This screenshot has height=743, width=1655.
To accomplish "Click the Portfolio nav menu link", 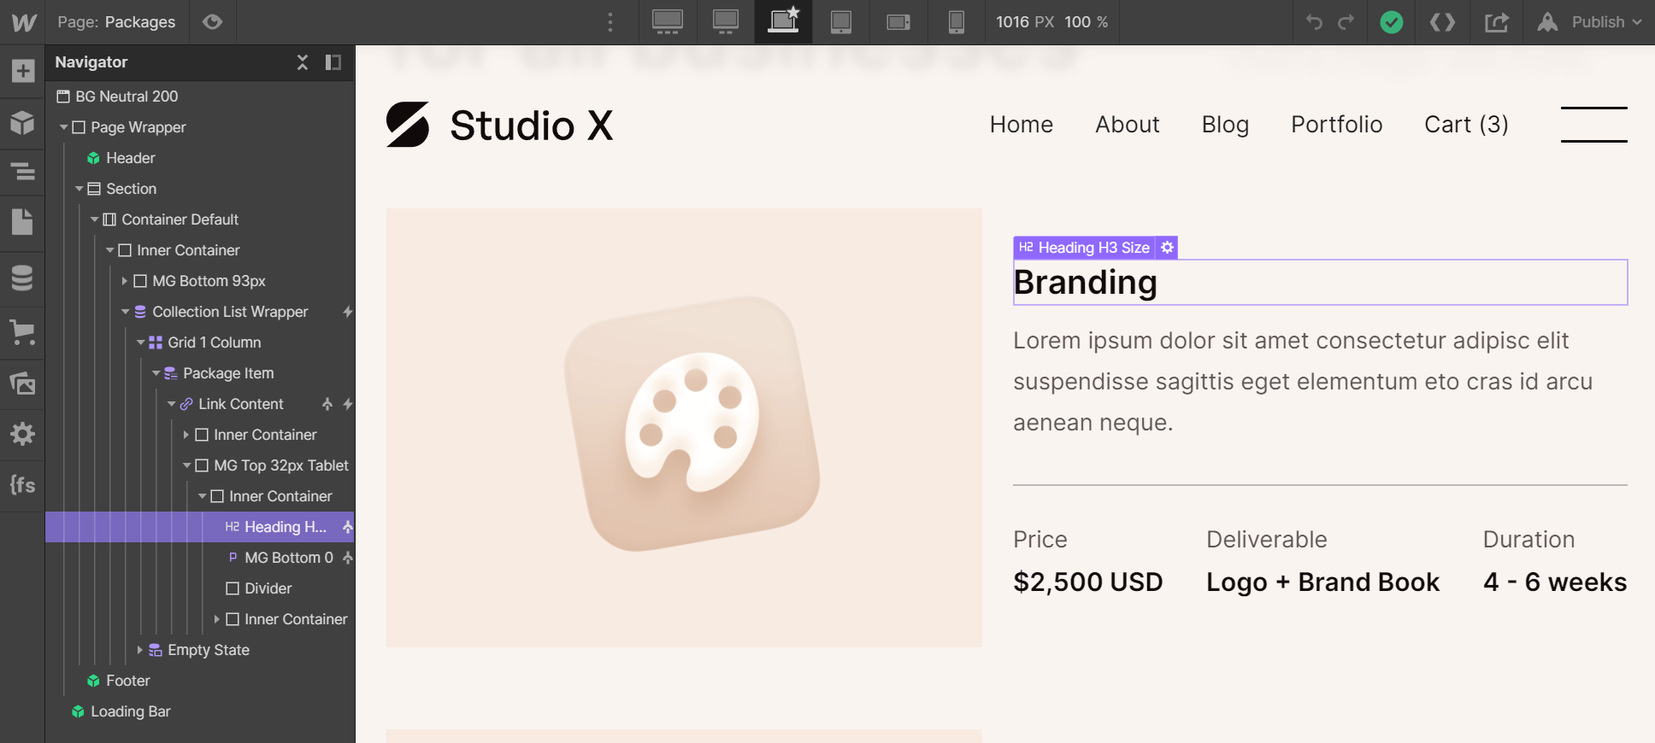I will click(1336, 125).
